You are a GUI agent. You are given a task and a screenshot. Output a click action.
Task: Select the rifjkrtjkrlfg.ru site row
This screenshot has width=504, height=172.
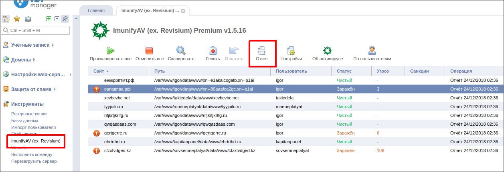click(x=296, y=115)
